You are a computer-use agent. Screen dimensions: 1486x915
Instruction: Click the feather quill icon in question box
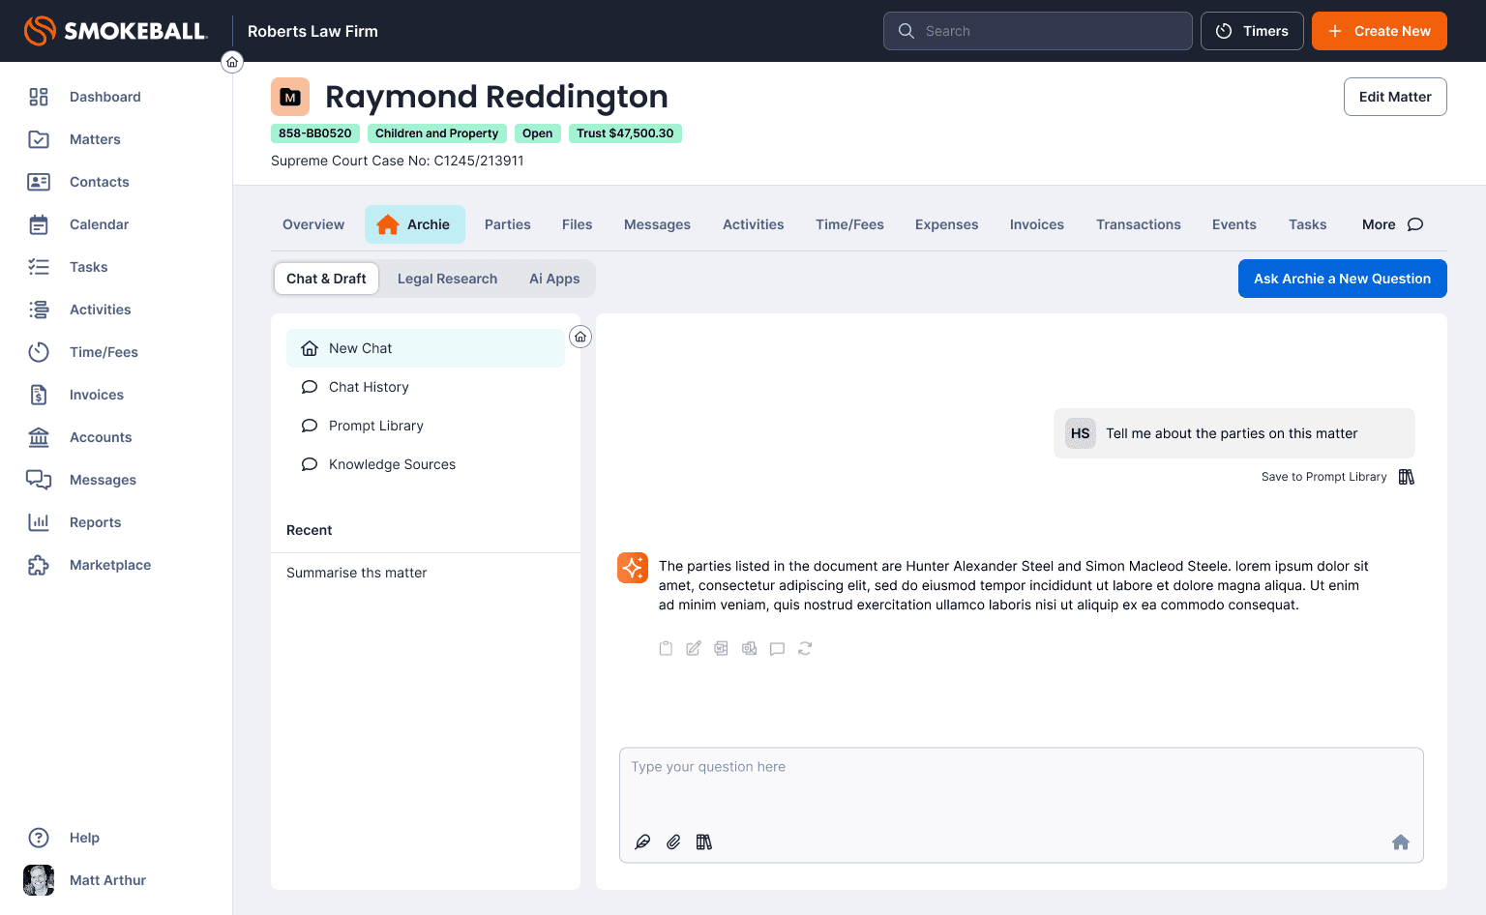642,841
